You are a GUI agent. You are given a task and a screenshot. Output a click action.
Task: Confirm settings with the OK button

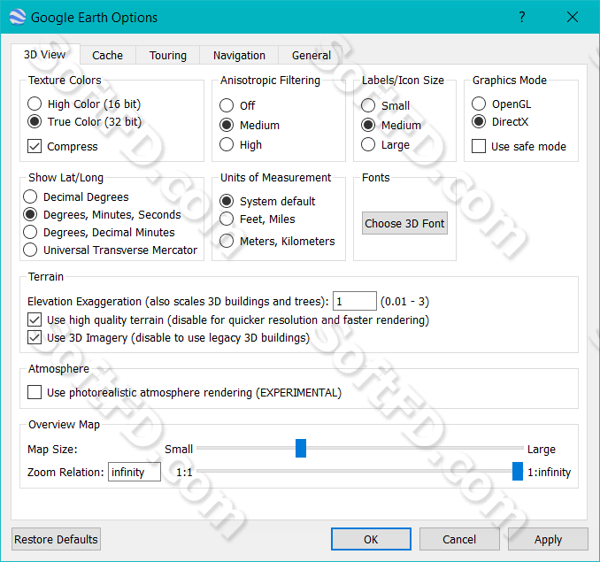point(371,539)
